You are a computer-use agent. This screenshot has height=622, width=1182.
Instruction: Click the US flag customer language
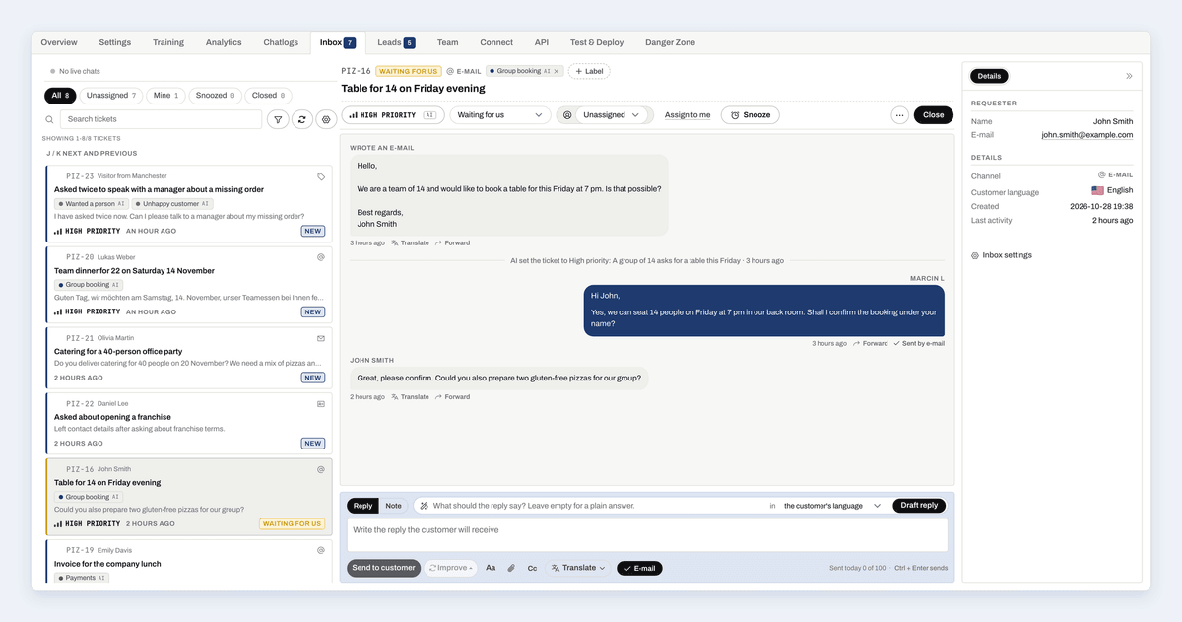point(1097,190)
